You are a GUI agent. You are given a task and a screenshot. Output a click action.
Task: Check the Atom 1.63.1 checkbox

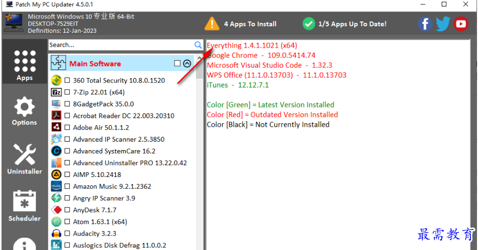(67, 222)
